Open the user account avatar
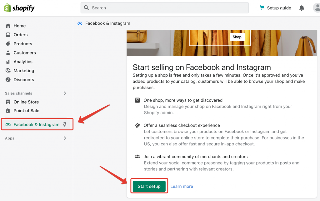 click(317, 8)
